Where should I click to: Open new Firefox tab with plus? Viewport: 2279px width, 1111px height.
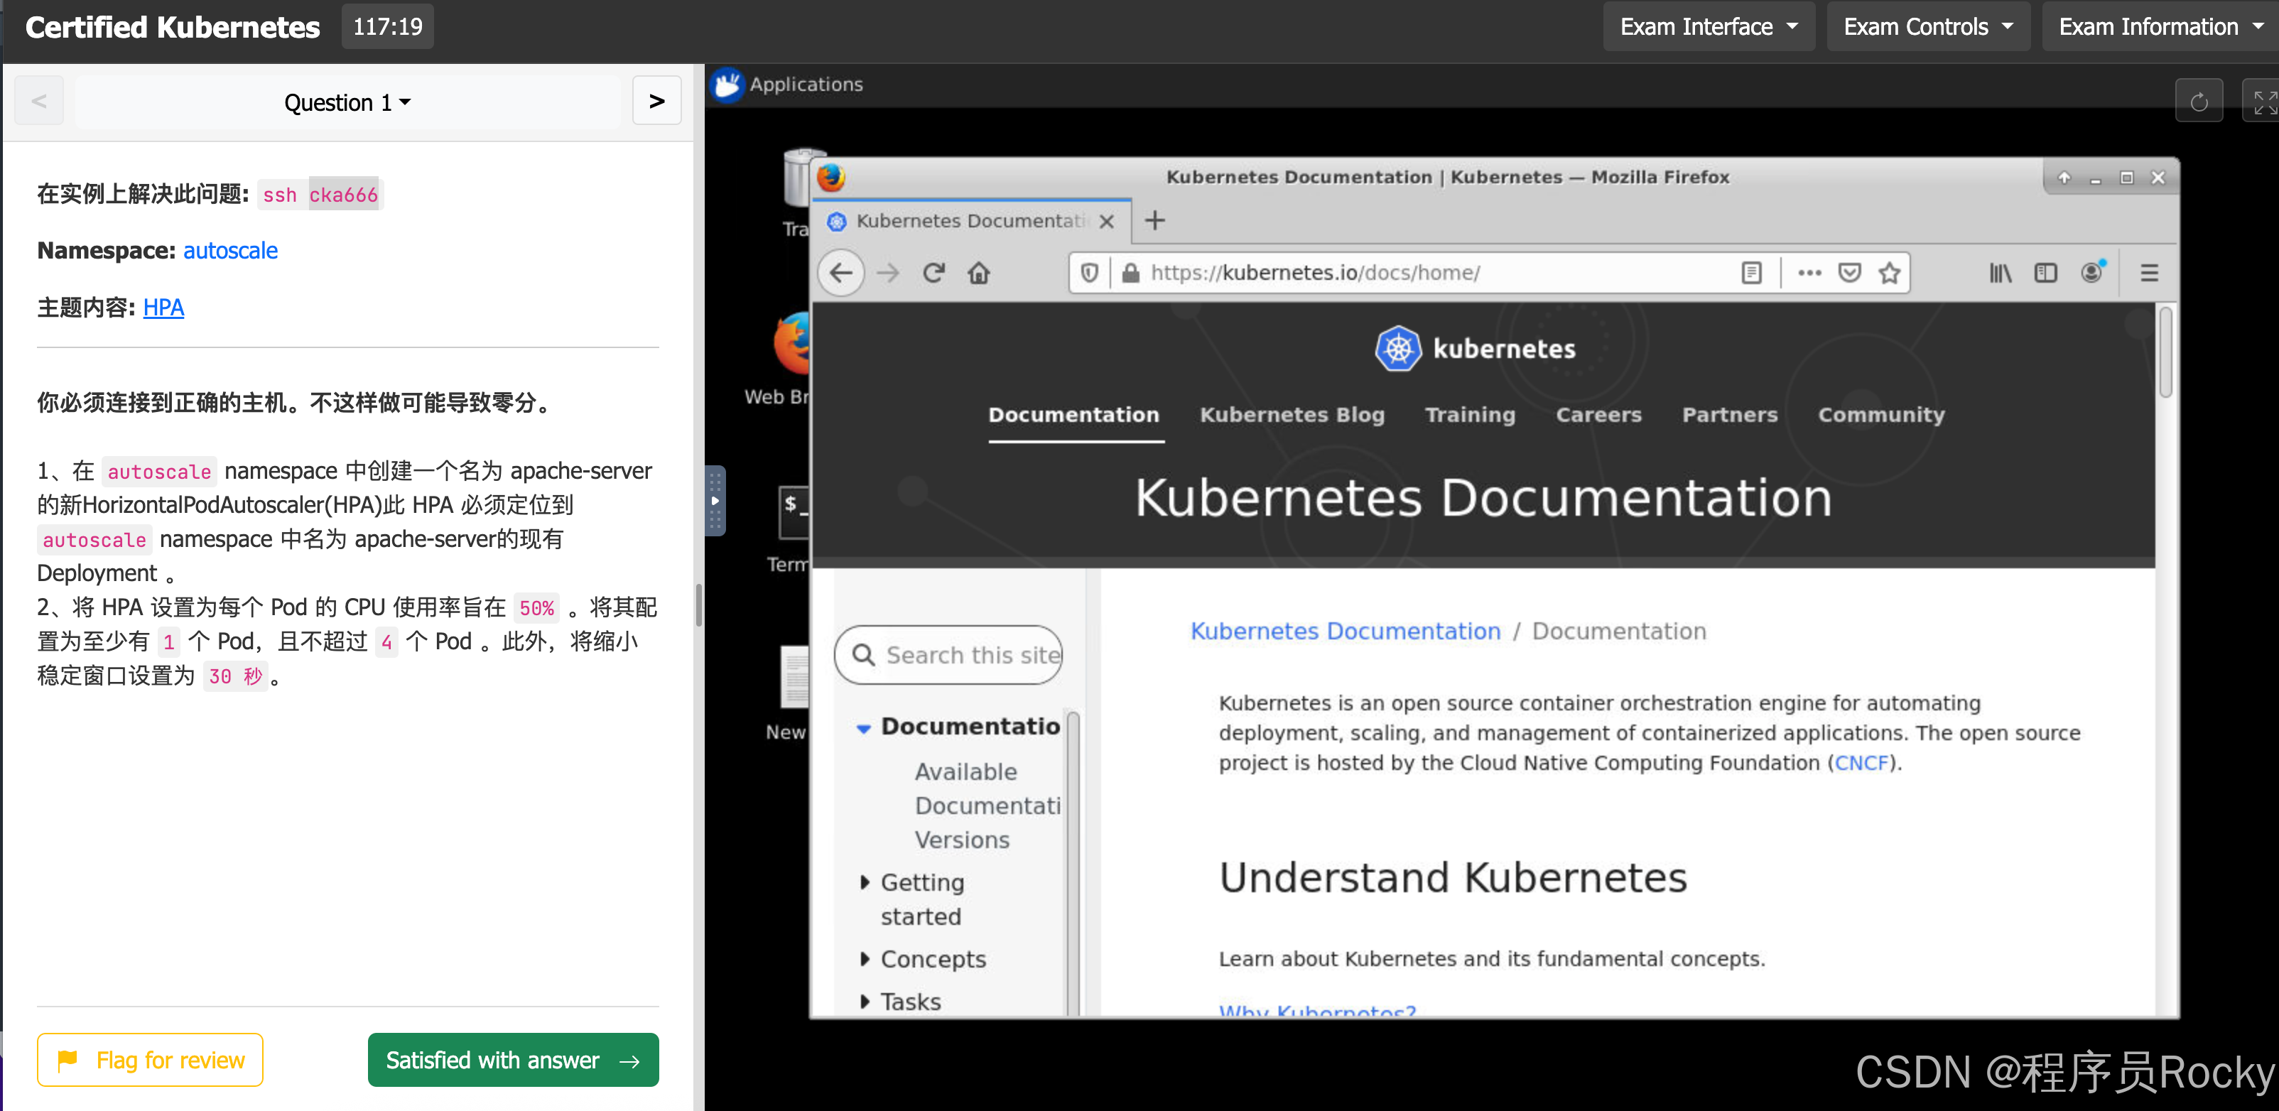[x=1154, y=220]
